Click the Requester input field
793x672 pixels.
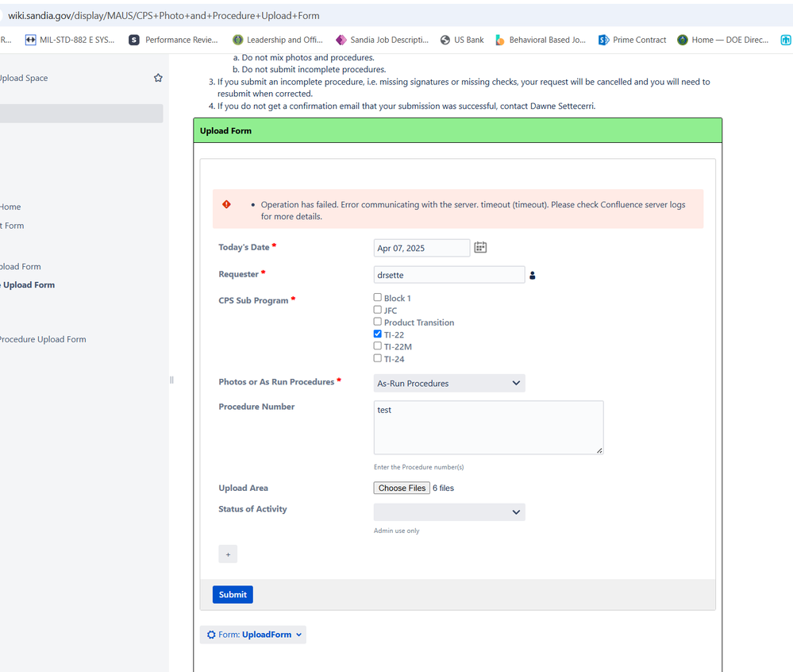tap(449, 275)
